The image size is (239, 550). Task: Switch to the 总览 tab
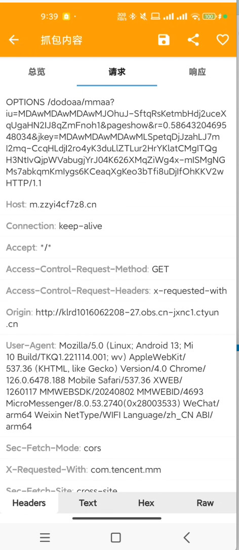point(37,72)
